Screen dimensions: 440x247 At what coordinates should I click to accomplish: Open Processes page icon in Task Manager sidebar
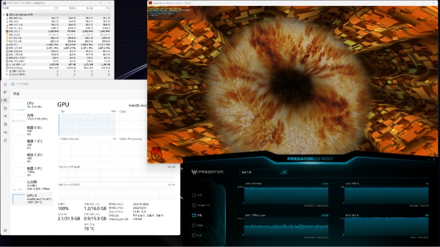pos(5,92)
